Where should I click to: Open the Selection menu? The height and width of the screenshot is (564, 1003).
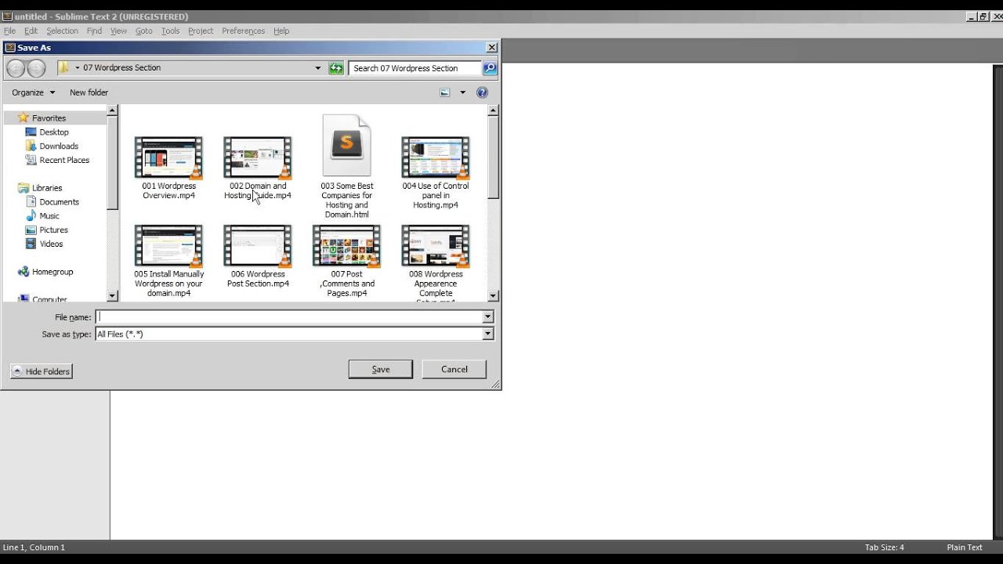(62, 31)
